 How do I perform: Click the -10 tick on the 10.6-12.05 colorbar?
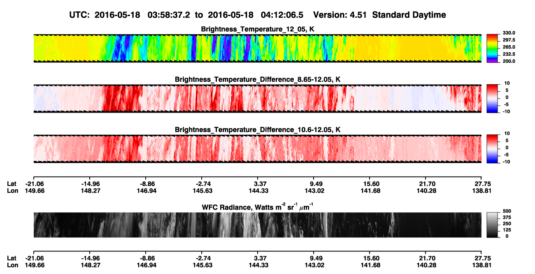tap(507, 162)
